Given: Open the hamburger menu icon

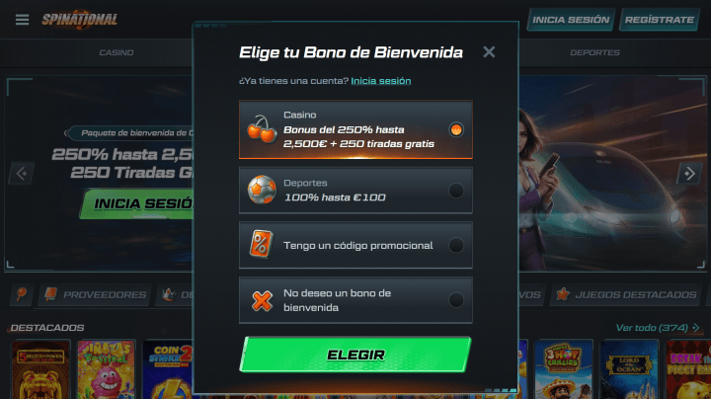Looking at the screenshot, I should click(22, 20).
